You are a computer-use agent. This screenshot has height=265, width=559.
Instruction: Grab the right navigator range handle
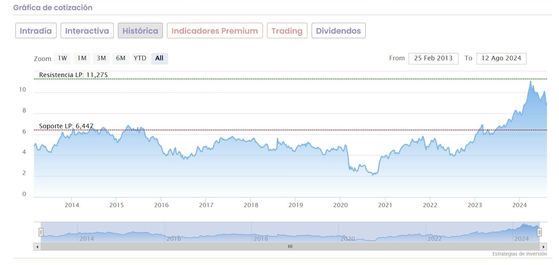click(539, 232)
